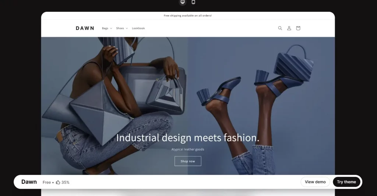Open the Lookbook menu item
The image size is (377, 196).
click(x=138, y=28)
